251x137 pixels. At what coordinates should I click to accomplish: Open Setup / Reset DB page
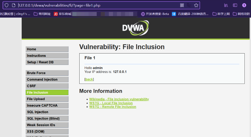click(47, 62)
